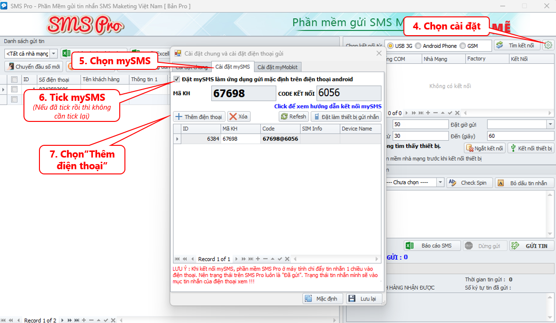Image resolution: width=556 pixels, height=323 pixels.
Task: Close the Cài đặt chung dialog
Action: 378,53
